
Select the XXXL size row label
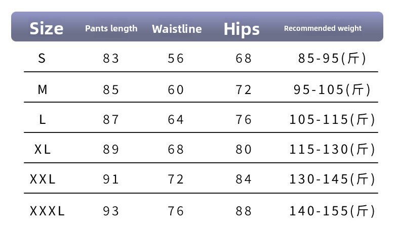[x=47, y=211]
